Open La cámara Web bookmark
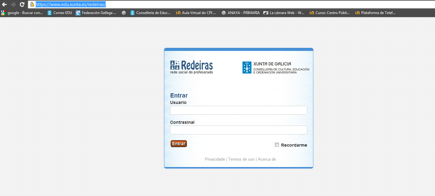 (284, 13)
